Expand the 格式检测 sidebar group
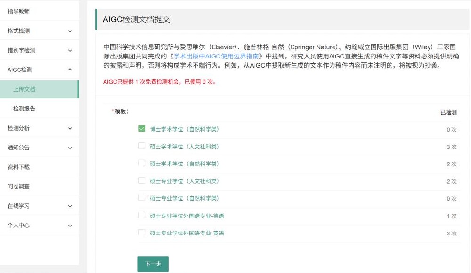 click(40, 30)
